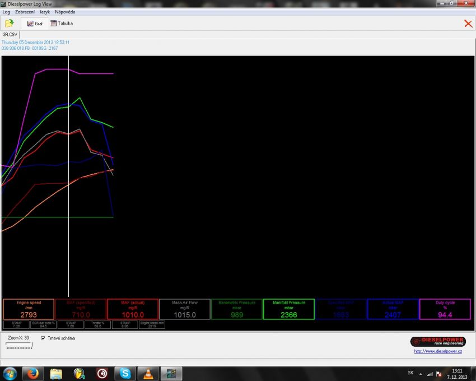Open the Windows Start menu
The width and height of the screenshot is (476, 381).
coord(10,373)
